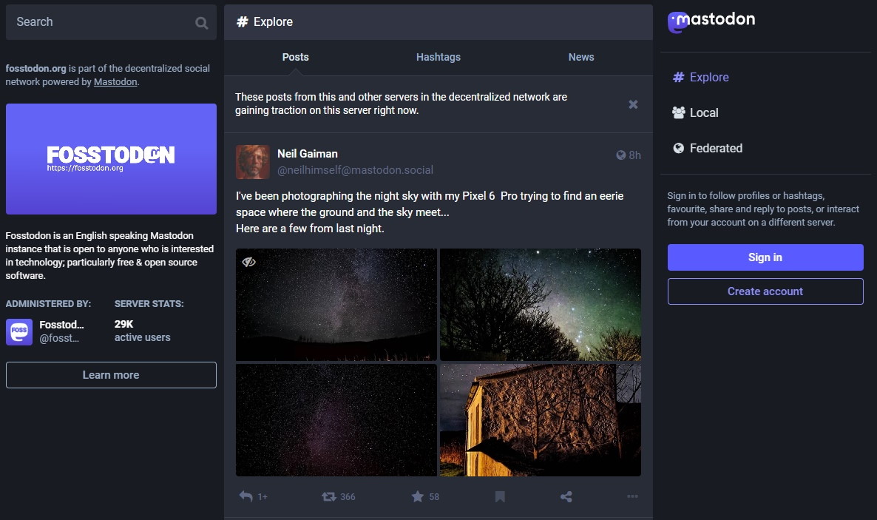Click the Sign in button
This screenshot has height=520, width=877.
[x=765, y=257]
